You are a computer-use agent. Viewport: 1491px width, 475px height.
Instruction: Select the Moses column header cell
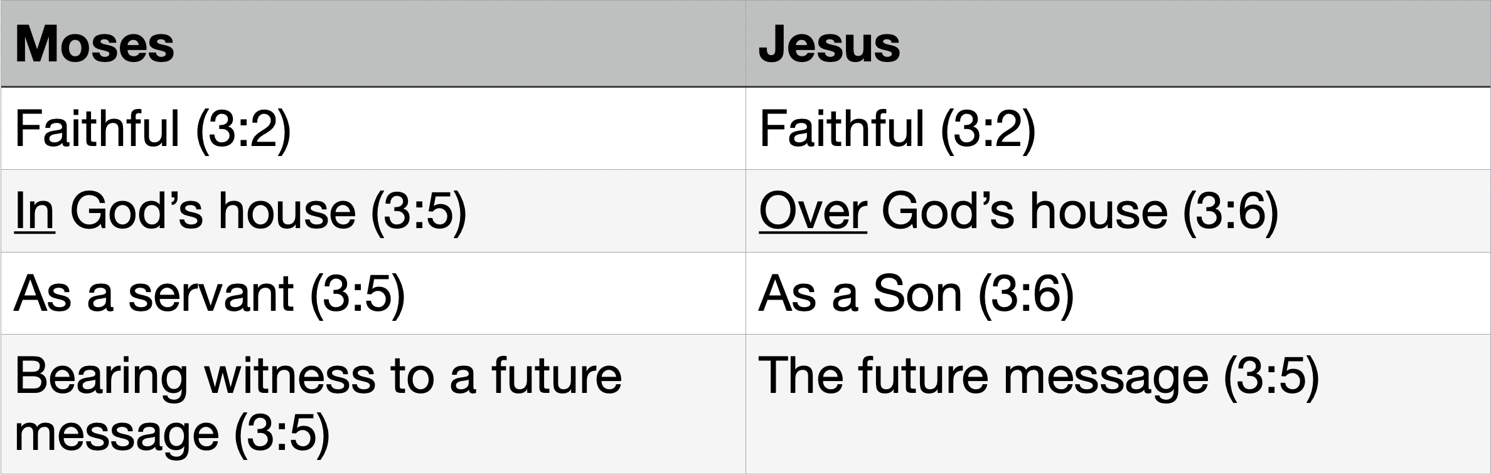[x=373, y=43]
